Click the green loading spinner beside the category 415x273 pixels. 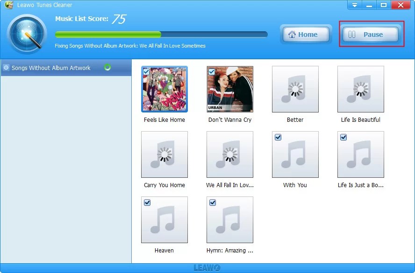tap(107, 67)
